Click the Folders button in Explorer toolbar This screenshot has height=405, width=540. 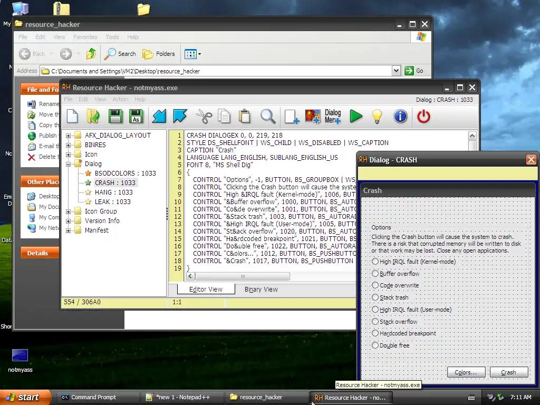tap(159, 54)
